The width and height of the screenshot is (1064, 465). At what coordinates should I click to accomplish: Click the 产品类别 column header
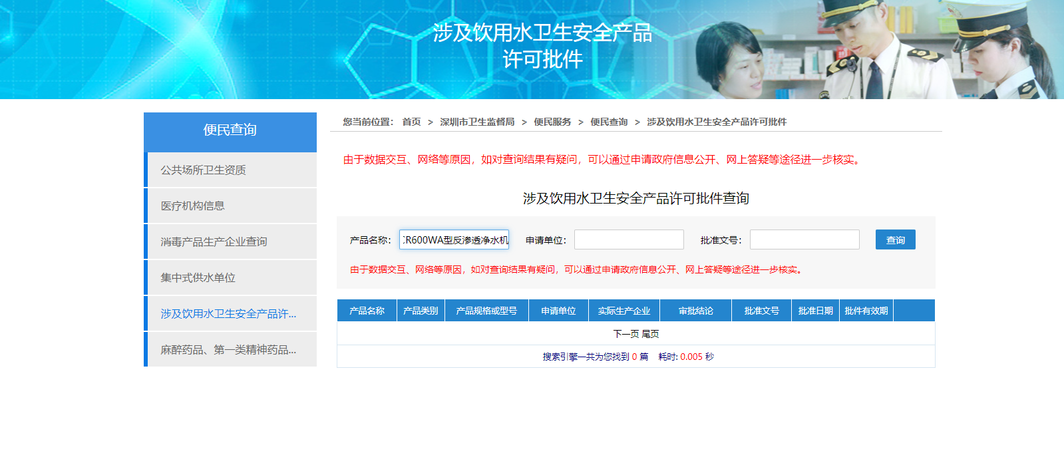[x=421, y=311]
